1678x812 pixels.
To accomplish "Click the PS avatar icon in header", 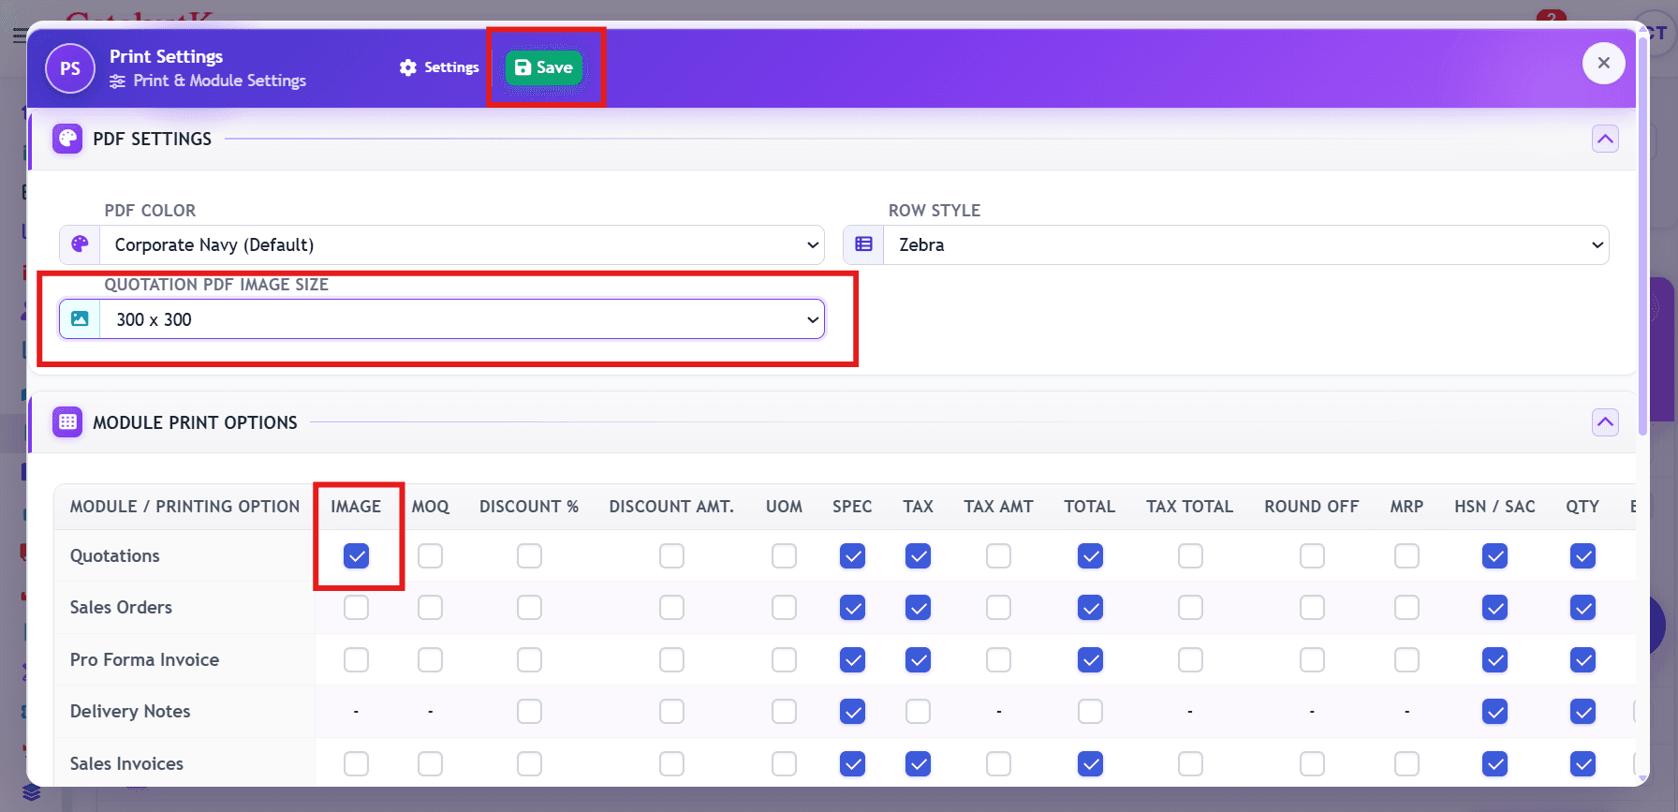I will click(70, 68).
